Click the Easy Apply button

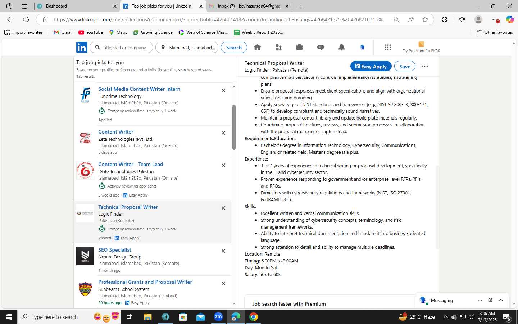(371, 66)
